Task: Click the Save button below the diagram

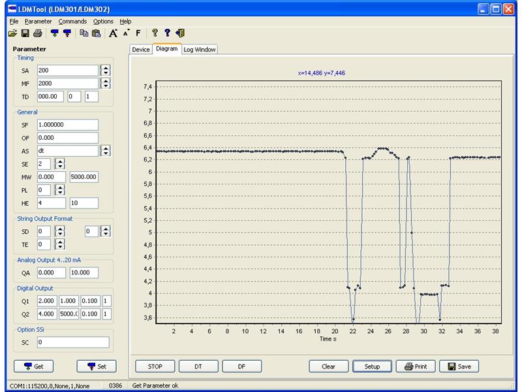Action: coord(459,367)
